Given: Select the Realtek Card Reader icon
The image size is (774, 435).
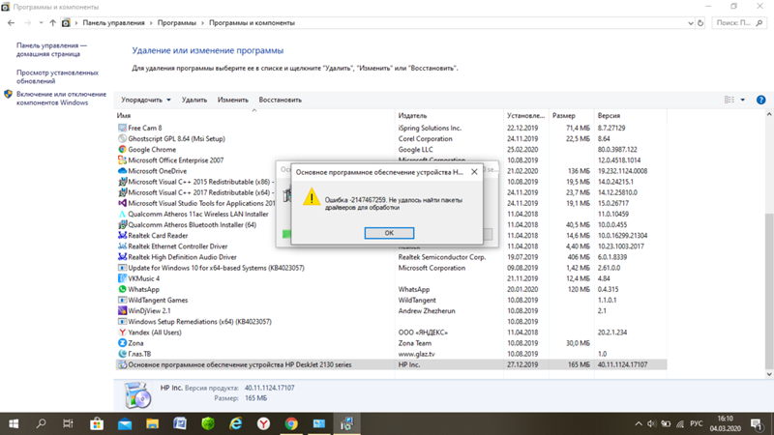Looking at the screenshot, I should tap(122, 235).
